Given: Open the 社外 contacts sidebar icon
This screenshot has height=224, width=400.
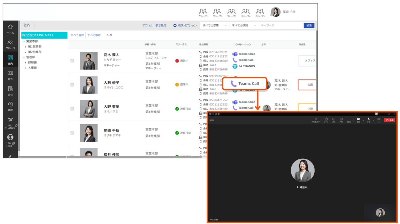Looking at the screenshot, I should pos(10,75).
